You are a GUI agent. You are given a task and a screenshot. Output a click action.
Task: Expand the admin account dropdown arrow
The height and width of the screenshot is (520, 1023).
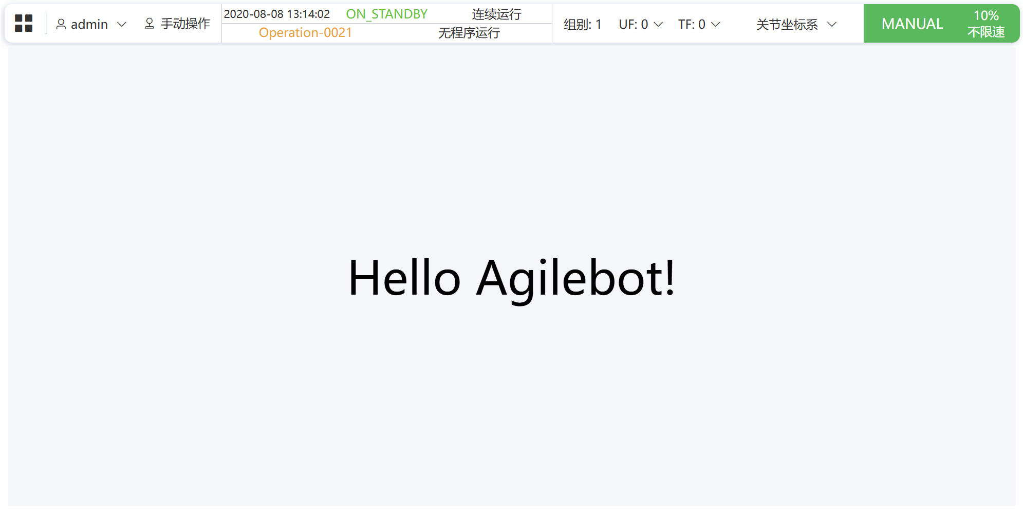click(122, 25)
